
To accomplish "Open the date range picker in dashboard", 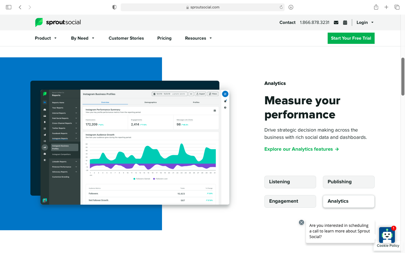I will (170, 94).
